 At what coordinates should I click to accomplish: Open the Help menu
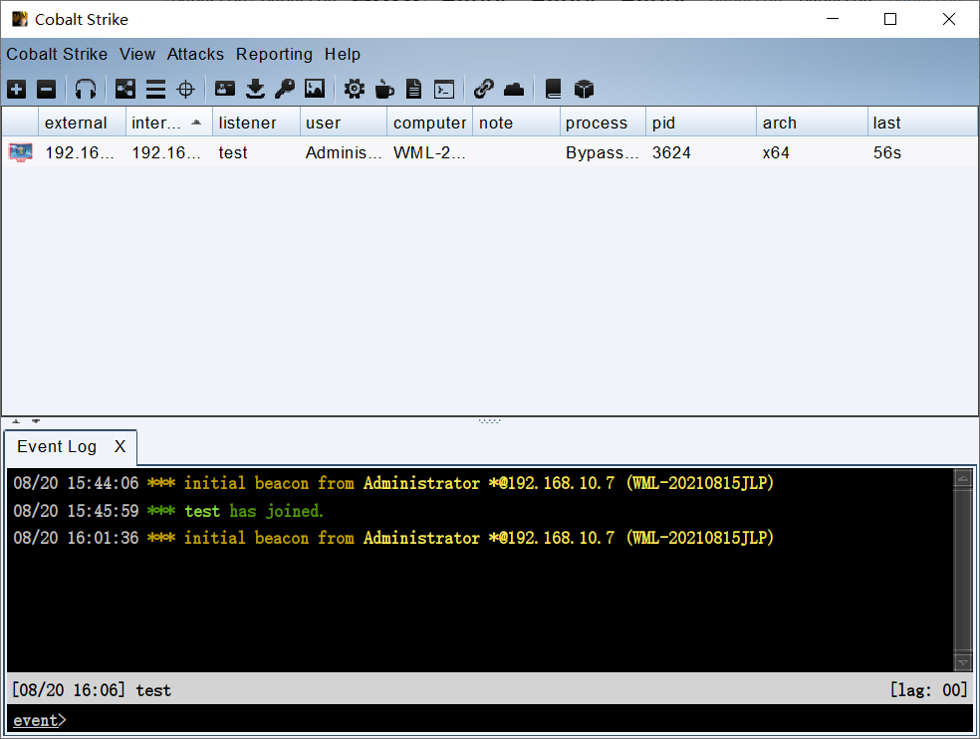point(342,55)
